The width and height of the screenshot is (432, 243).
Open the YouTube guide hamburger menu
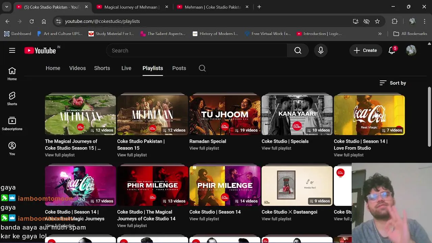tap(12, 50)
